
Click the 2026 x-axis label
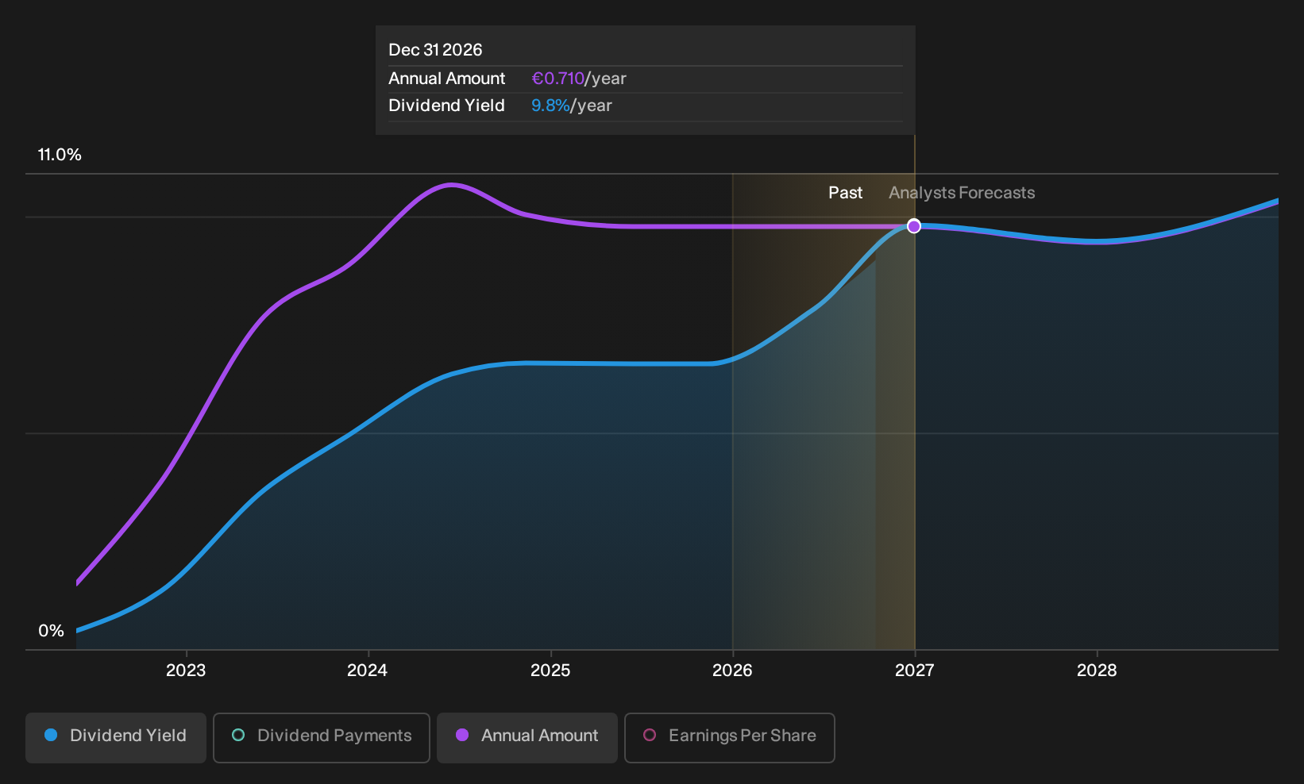point(732,671)
